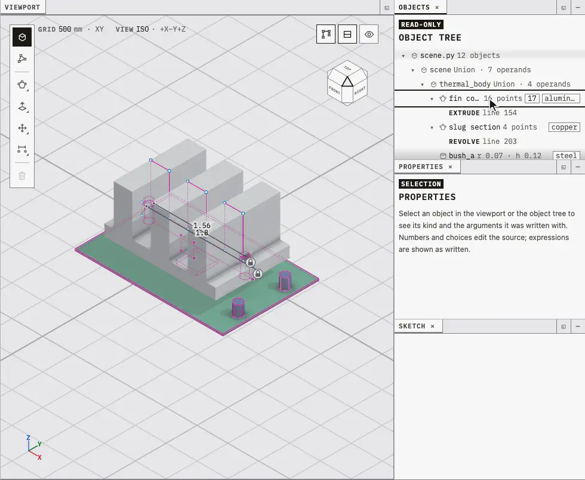This screenshot has height=480, width=585.
Task: Pop out the SKETCH panel
Action: (x=564, y=326)
